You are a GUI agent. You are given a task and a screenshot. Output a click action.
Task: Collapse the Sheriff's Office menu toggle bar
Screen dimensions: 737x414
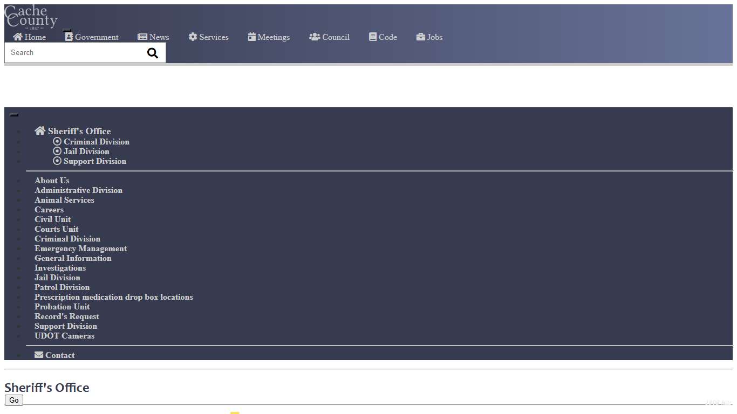14,115
